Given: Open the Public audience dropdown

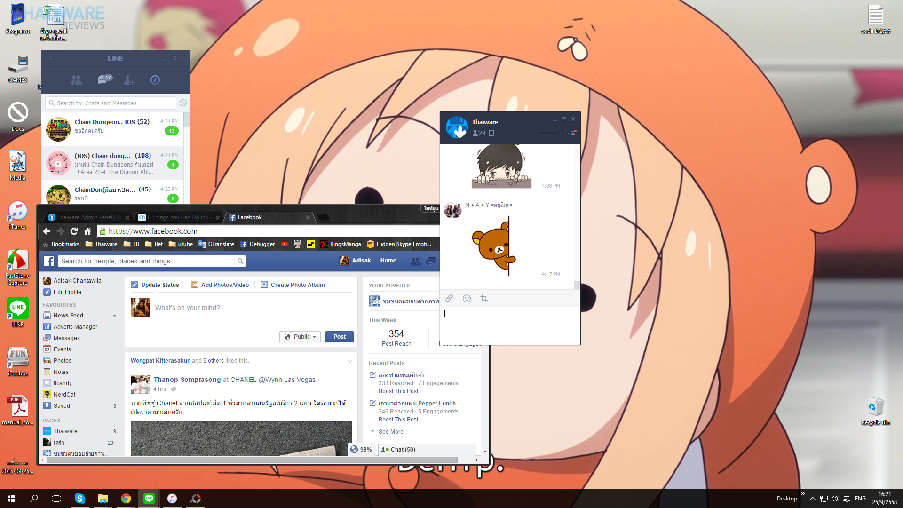Looking at the screenshot, I should coord(300,337).
